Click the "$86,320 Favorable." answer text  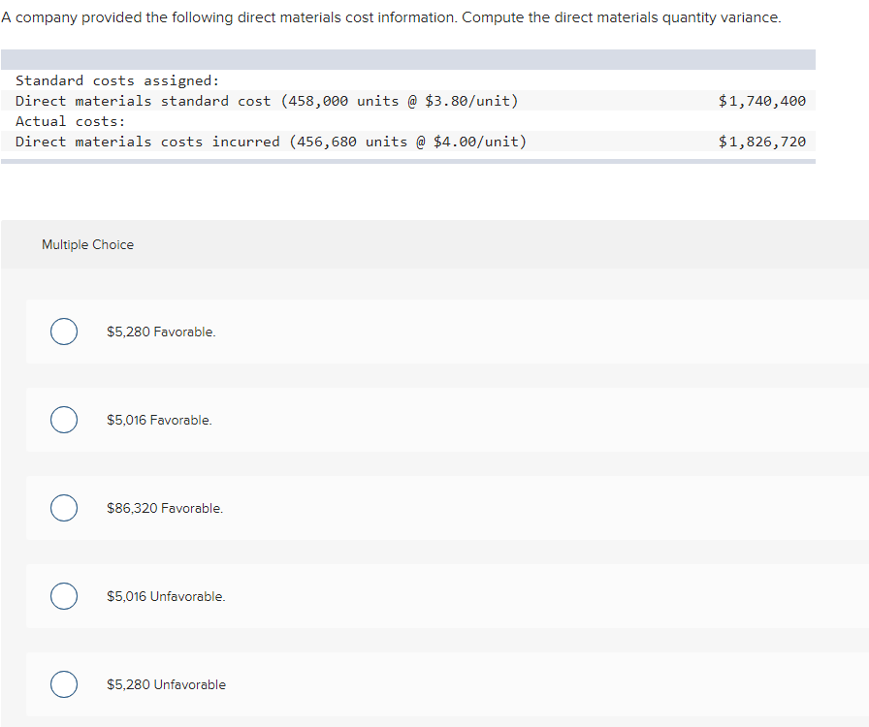(x=165, y=508)
